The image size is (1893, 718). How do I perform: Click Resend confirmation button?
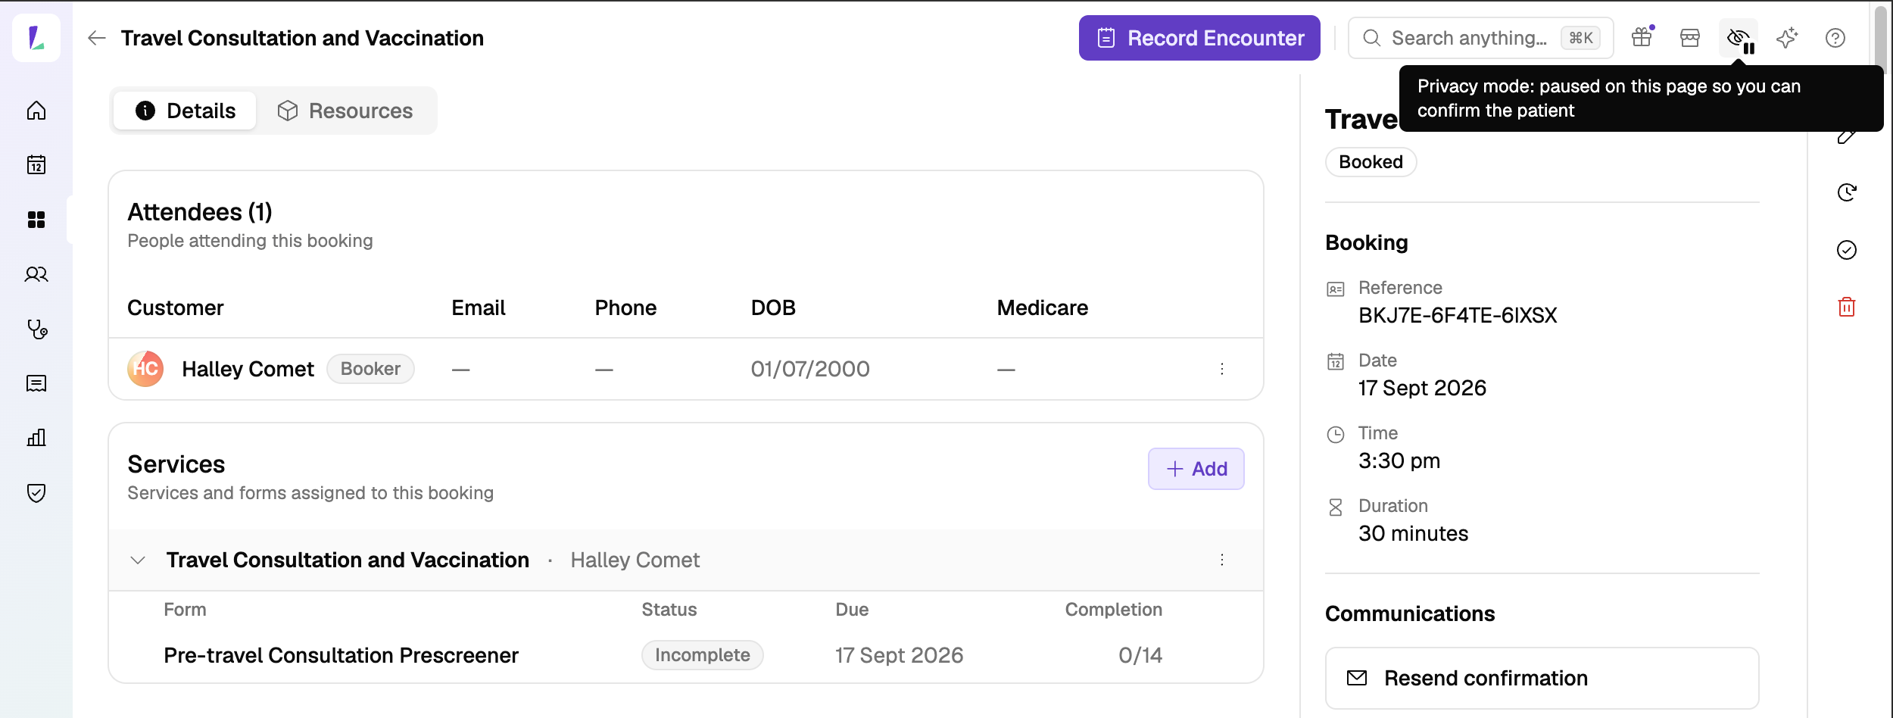[x=1542, y=678]
